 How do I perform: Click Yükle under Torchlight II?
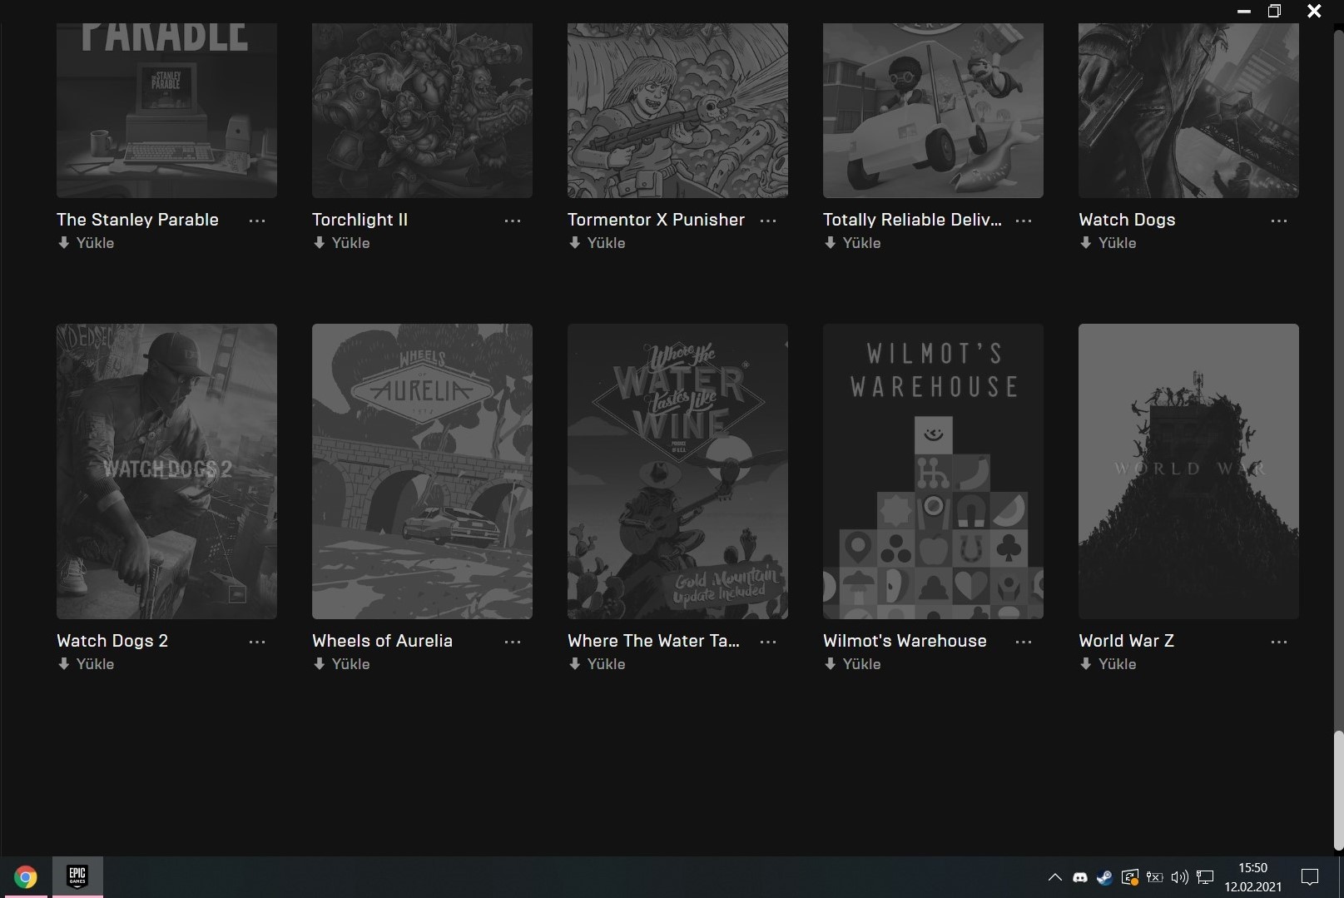341,243
